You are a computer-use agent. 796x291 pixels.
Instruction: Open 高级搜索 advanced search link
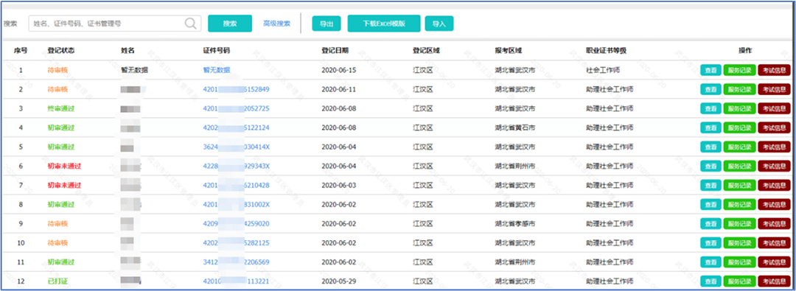pos(276,24)
